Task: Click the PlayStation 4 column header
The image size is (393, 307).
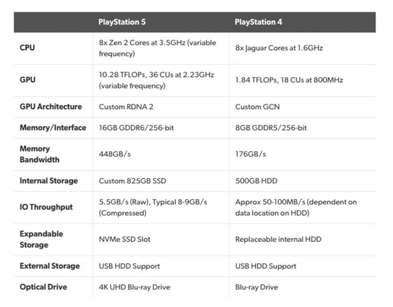Action: [x=258, y=22]
